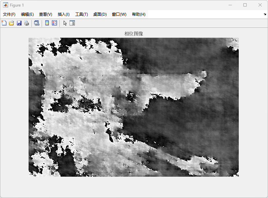
Task: Open the Property Inspector icon
Action: click(72, 23)
